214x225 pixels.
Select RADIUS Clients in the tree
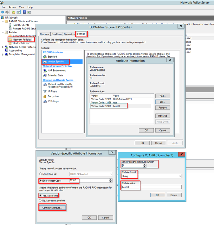tap(21, 25)
